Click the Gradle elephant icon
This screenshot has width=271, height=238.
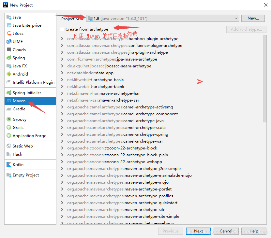point(9,109)
